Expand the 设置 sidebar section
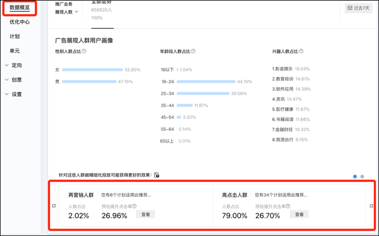The height and width of the screenshot is (236, 379). [x=16, y=95]
